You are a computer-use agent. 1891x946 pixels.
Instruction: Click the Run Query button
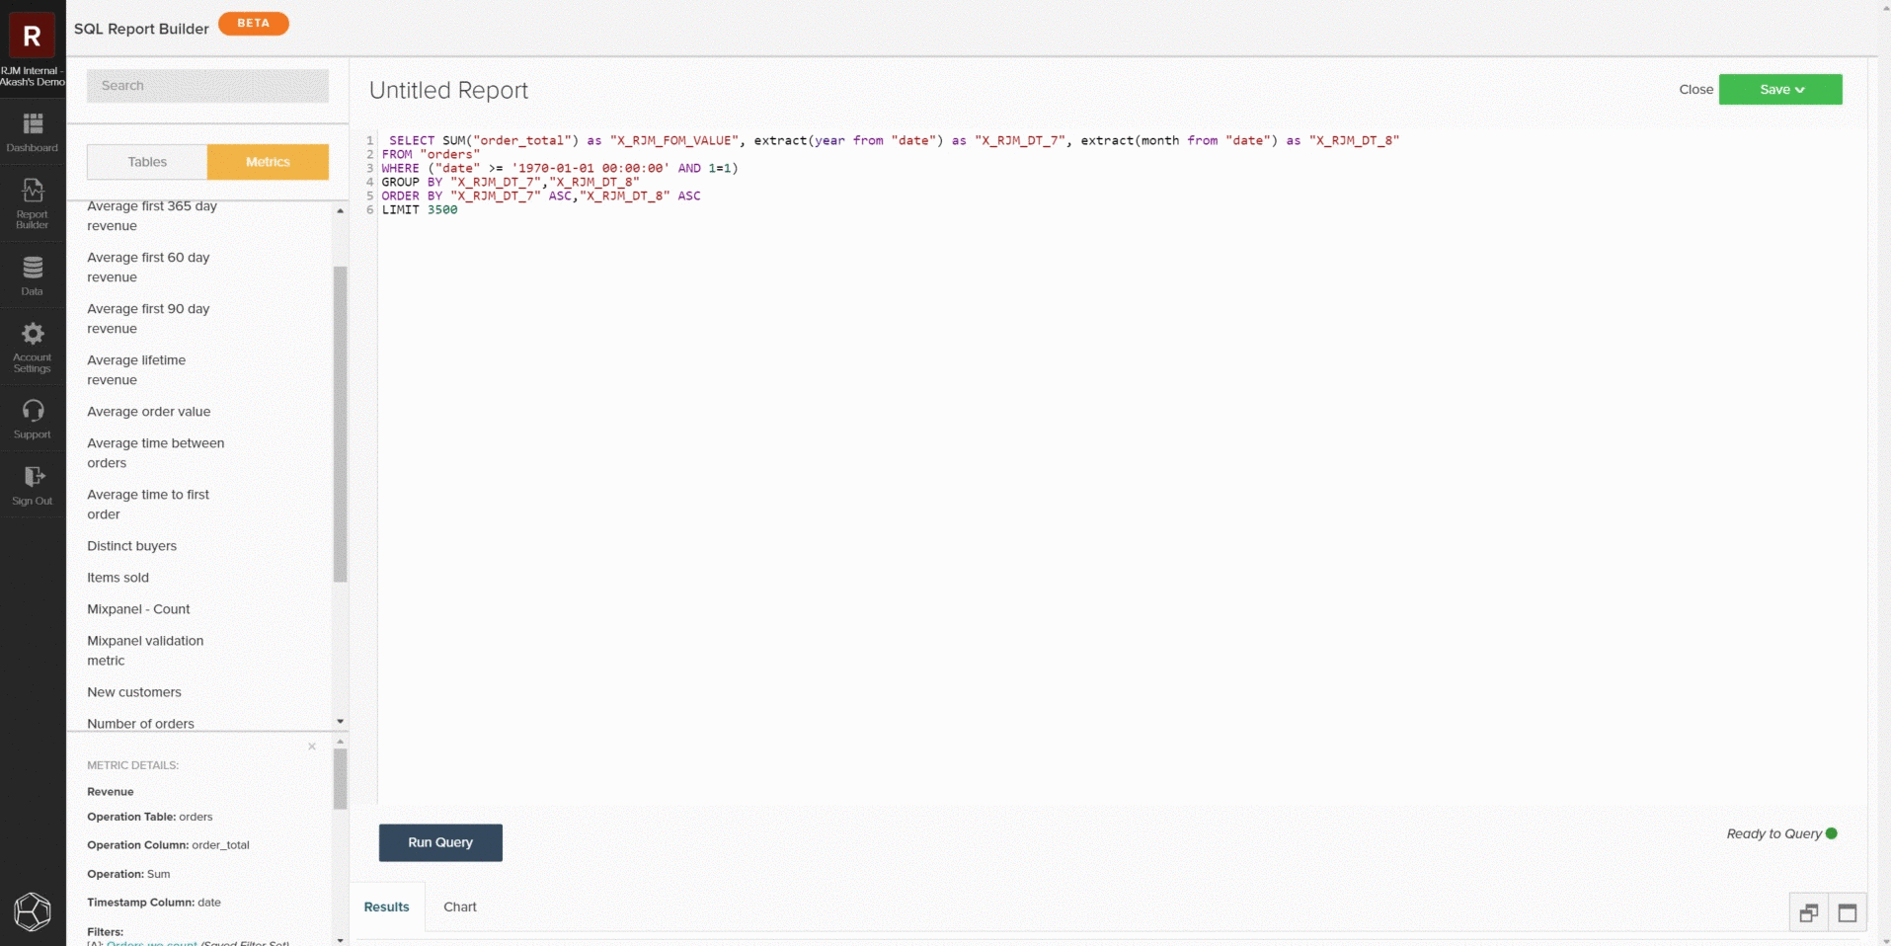(439, 841)
